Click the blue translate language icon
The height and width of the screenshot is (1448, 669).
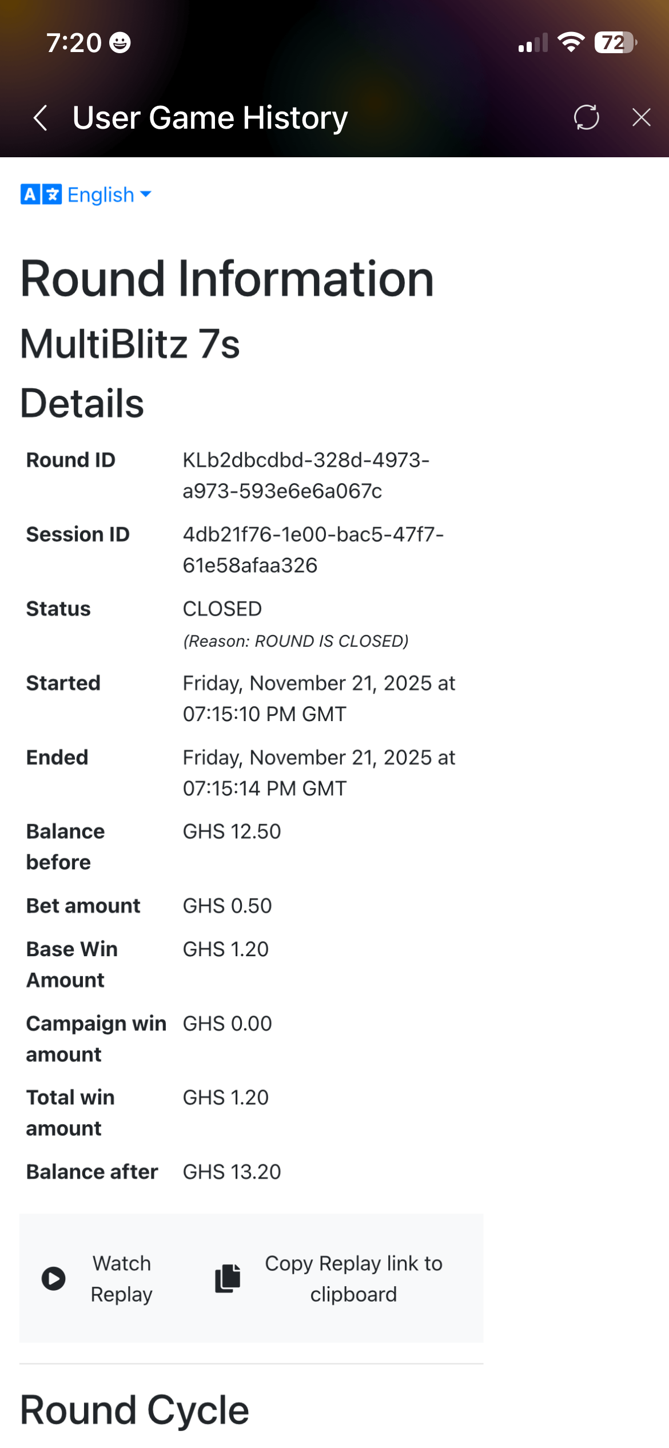(41, 194)
